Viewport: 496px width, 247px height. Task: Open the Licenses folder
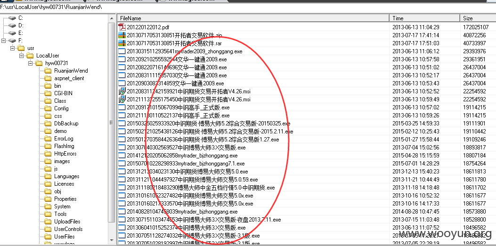pyautogui.click(x=64, y=184)
